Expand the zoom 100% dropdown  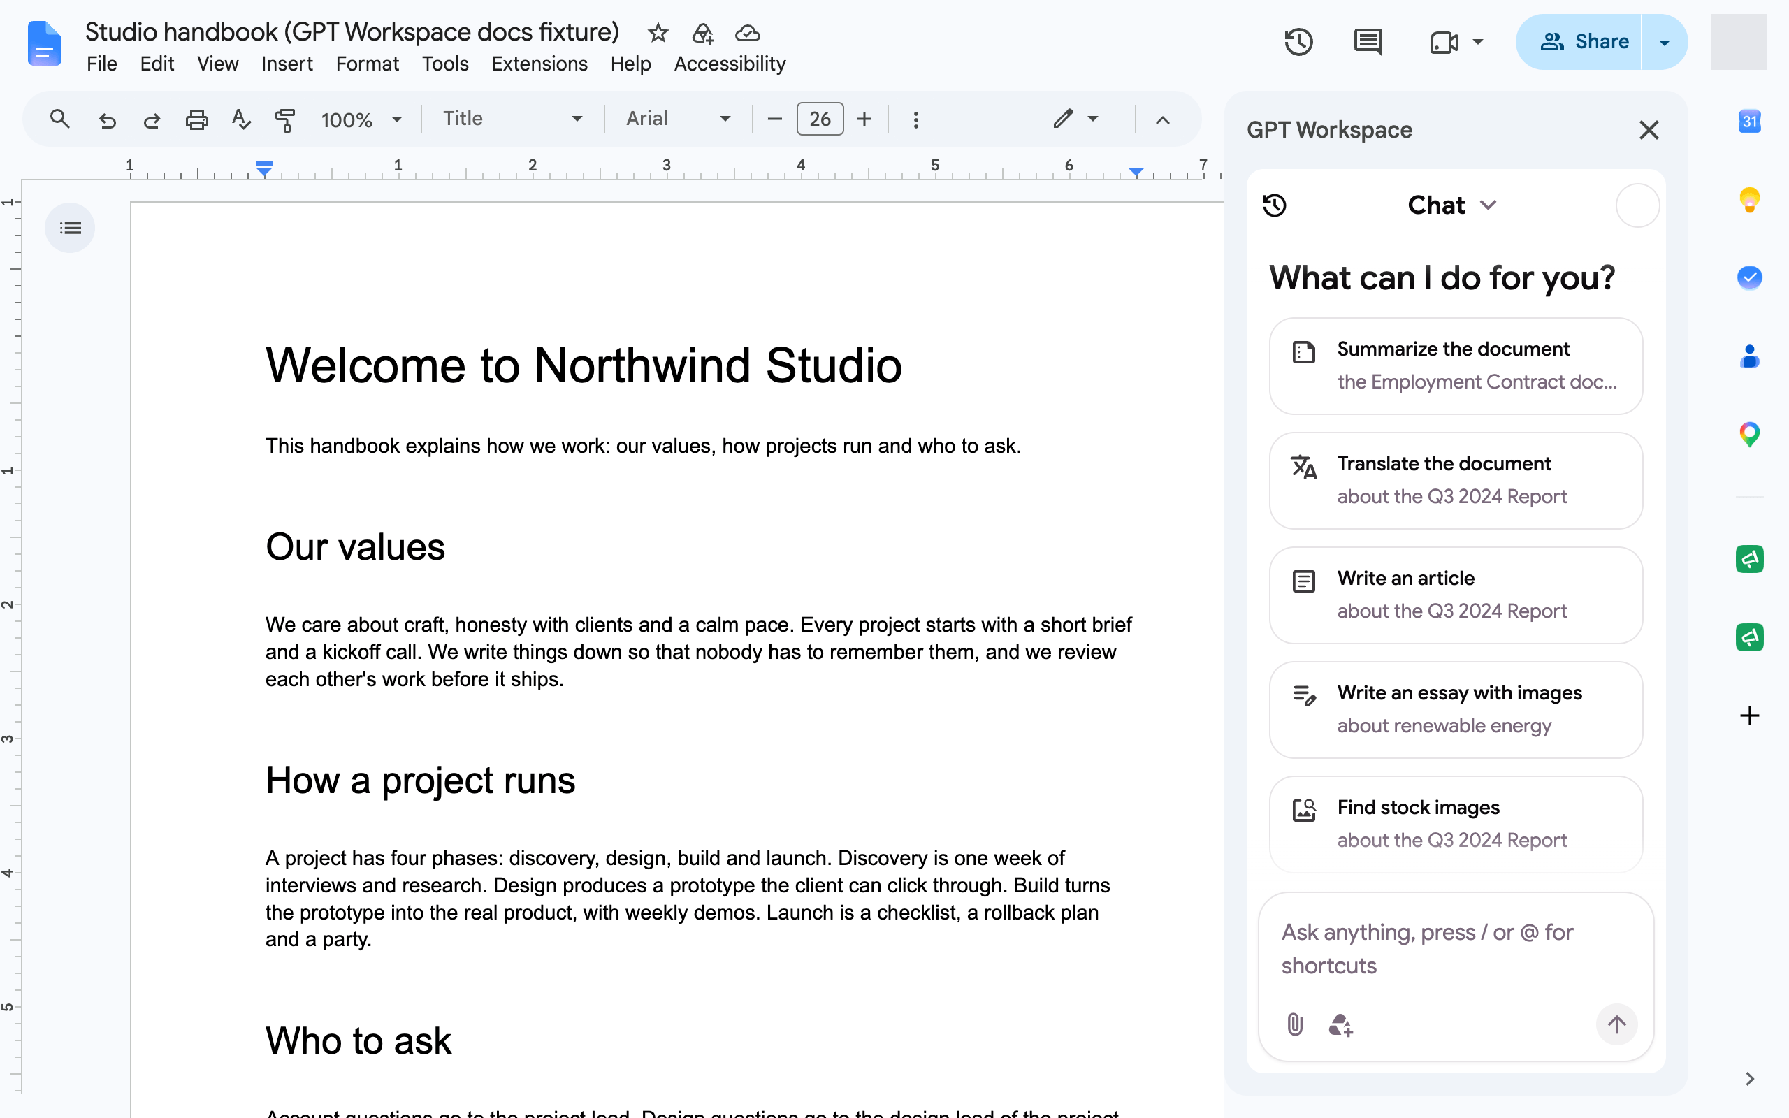click(x=361, y=119)
